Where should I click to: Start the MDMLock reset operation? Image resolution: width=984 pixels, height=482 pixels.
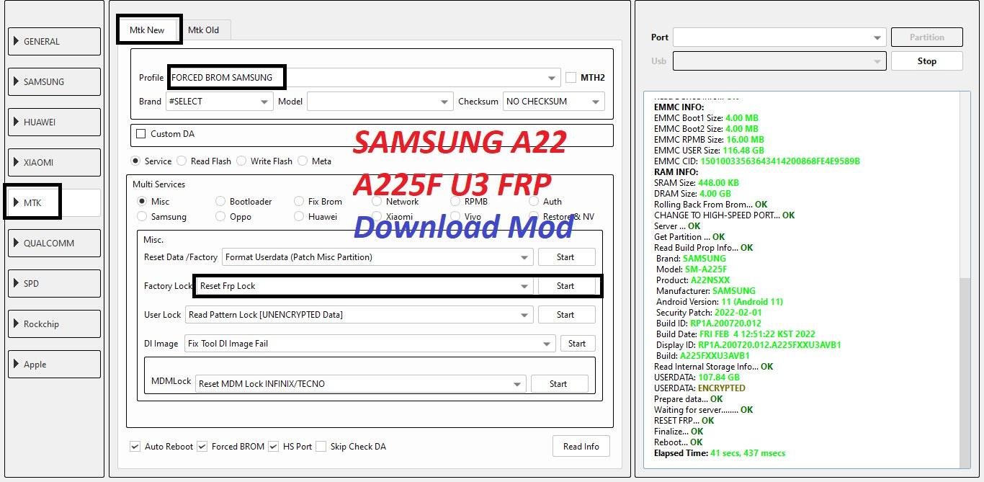559,384
